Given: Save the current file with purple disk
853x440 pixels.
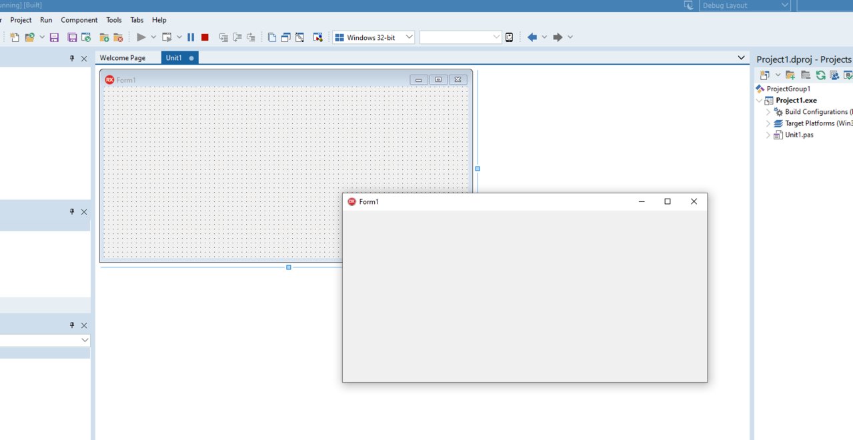Looking at the screenshot, I should coord(54,37).
